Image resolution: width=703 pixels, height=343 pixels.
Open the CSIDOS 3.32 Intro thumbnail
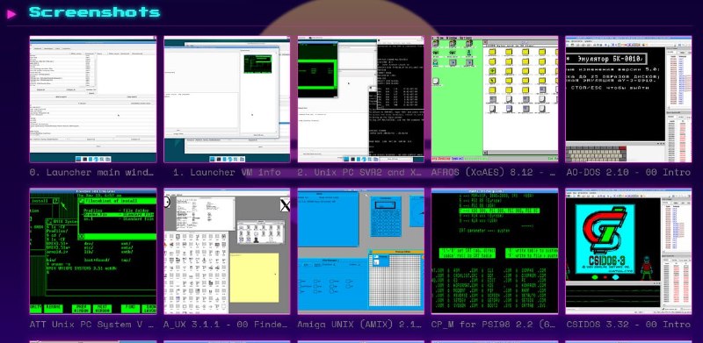point(628,251)
